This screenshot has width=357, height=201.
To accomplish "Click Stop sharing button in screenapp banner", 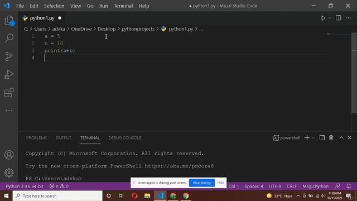I will pos(202,183).
